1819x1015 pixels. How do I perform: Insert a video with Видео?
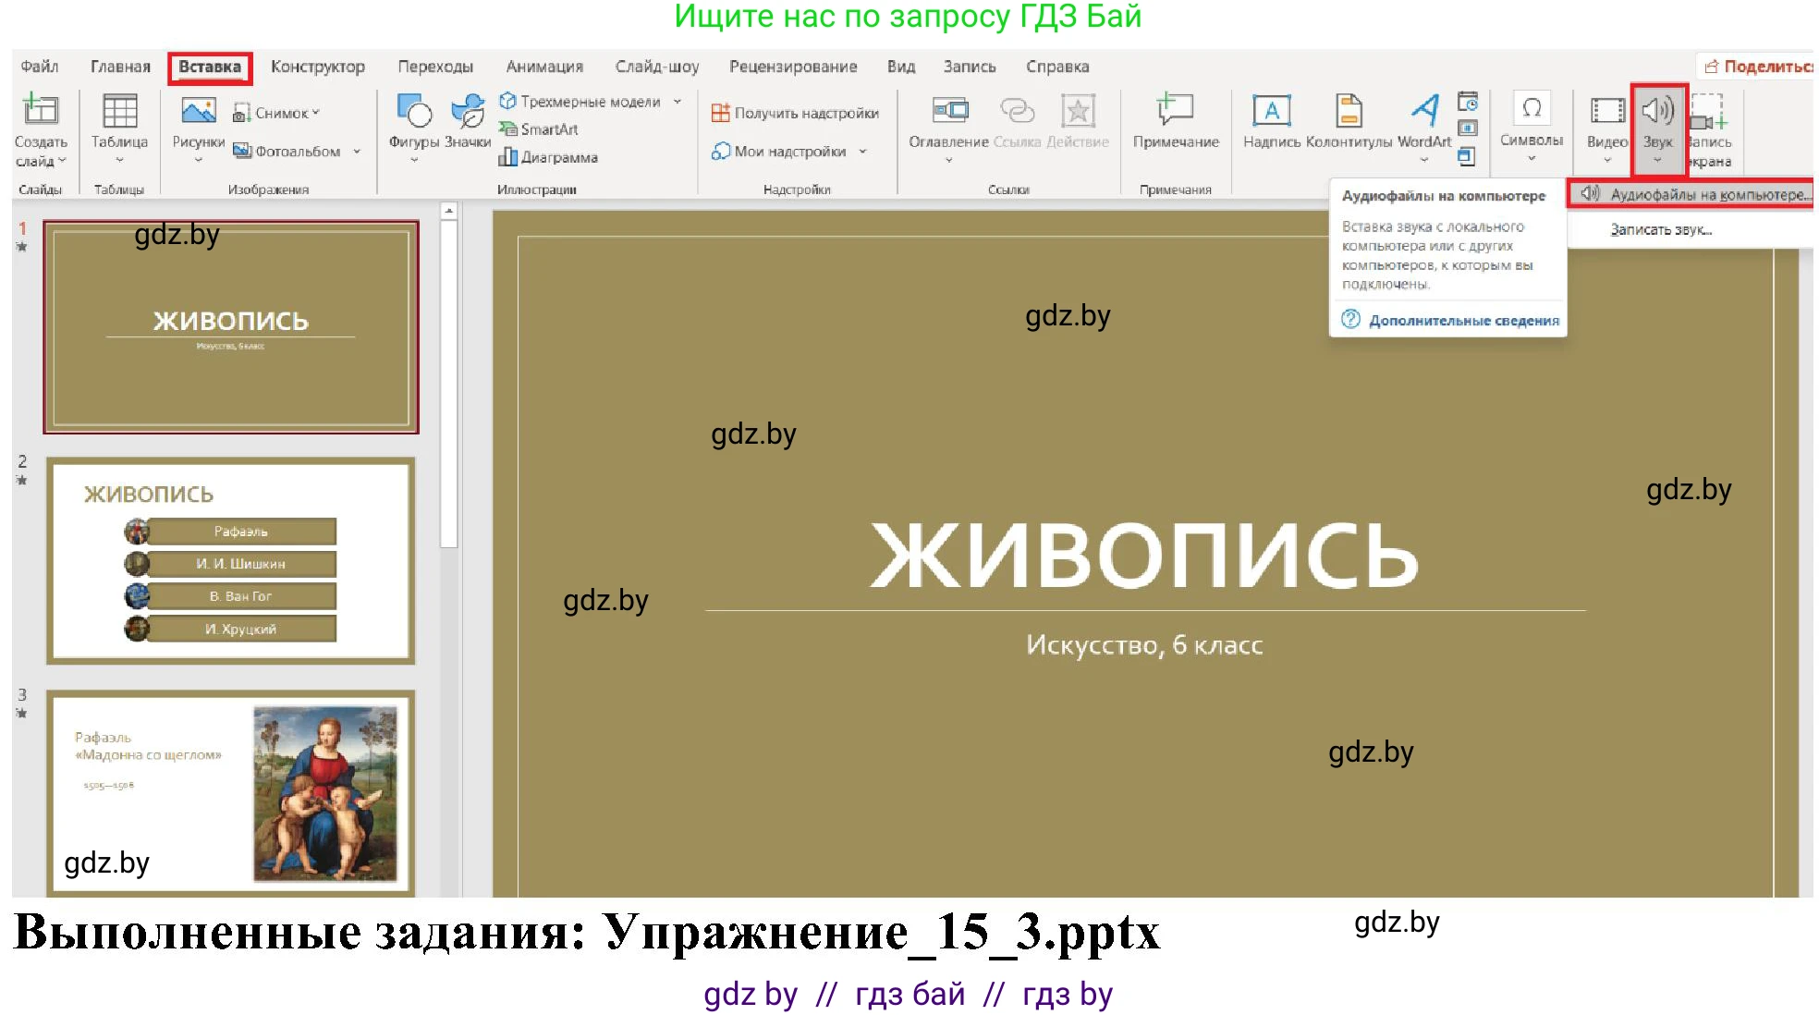pyautogui.click(x=1605, y=128)
